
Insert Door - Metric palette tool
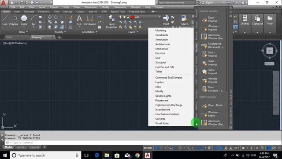212,106
